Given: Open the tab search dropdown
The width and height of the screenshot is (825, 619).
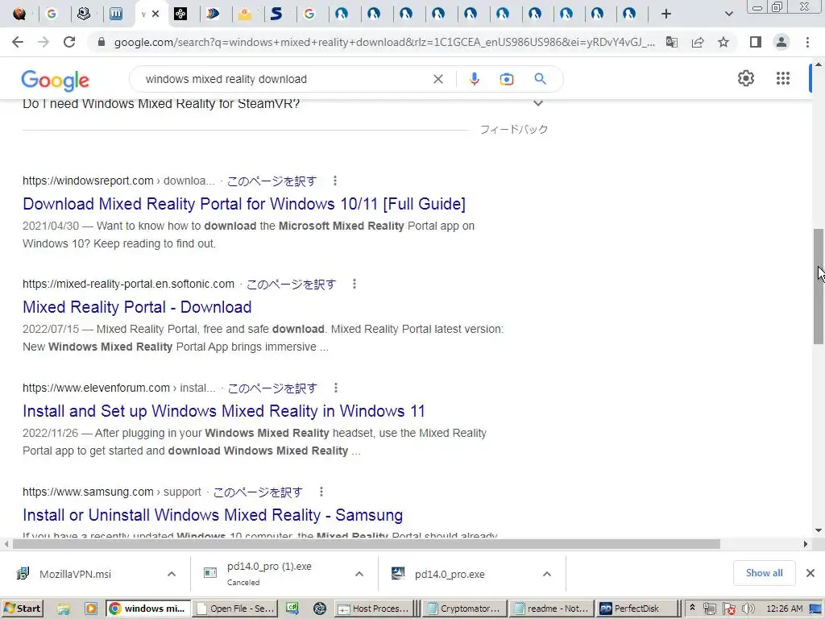Looking at the screenshot, I should 728,15.
